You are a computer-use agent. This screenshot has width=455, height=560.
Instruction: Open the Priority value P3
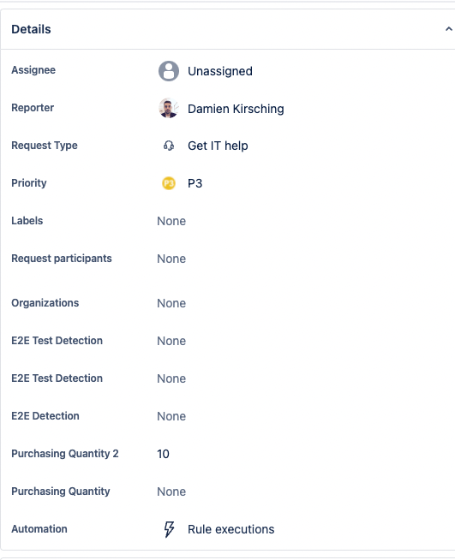(195, 183)
